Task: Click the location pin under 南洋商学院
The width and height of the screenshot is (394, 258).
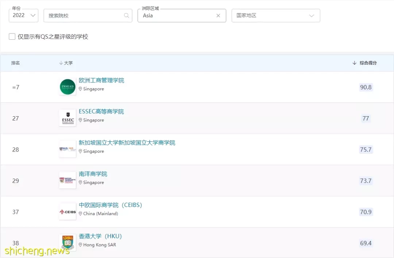Action: click(80, 183)
